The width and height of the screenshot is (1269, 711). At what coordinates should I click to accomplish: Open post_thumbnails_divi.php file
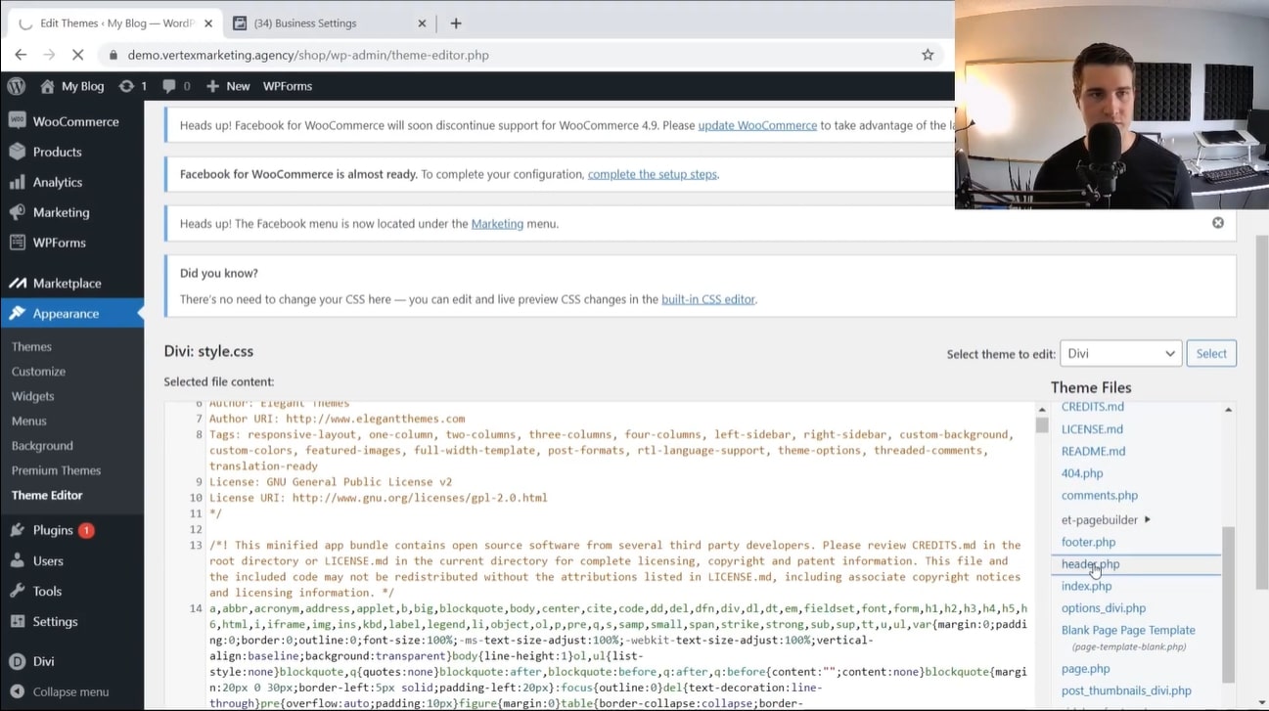[1126, 690]
